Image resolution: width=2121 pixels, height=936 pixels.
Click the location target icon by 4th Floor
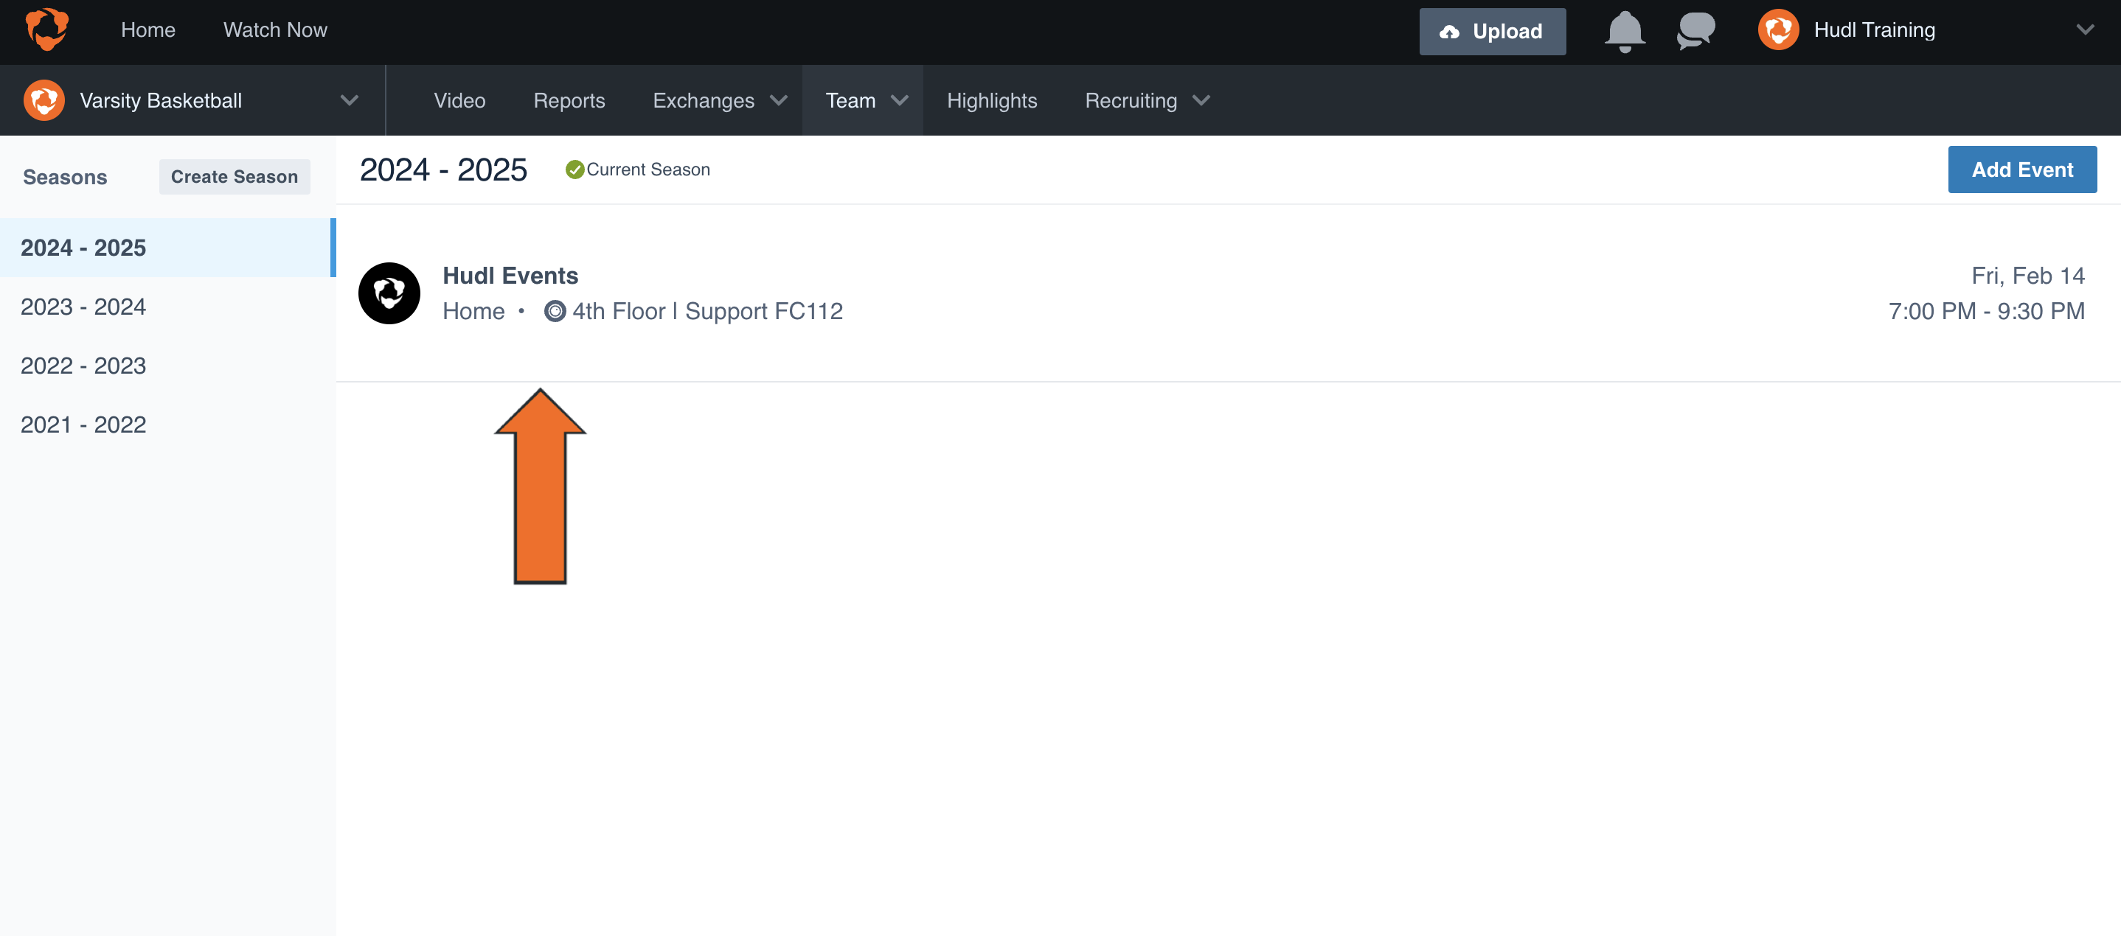coord(555,312)
